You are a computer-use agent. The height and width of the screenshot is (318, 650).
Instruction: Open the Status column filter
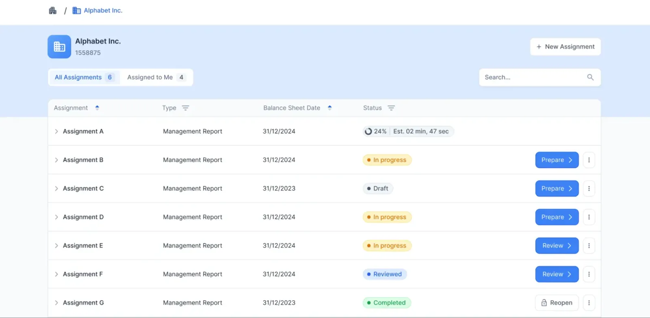(x=391, y=108)
